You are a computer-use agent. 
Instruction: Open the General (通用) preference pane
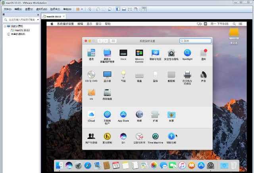[91, 55]
